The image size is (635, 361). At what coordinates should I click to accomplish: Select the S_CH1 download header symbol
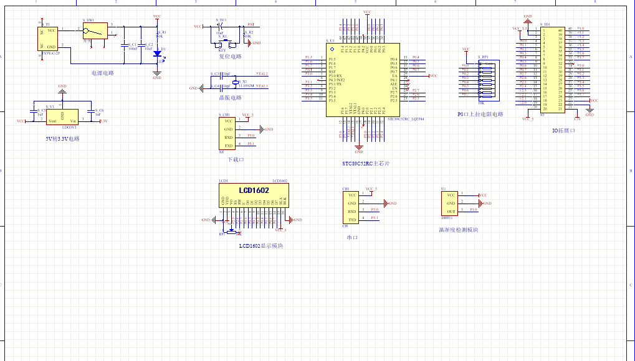pos(227,134)
